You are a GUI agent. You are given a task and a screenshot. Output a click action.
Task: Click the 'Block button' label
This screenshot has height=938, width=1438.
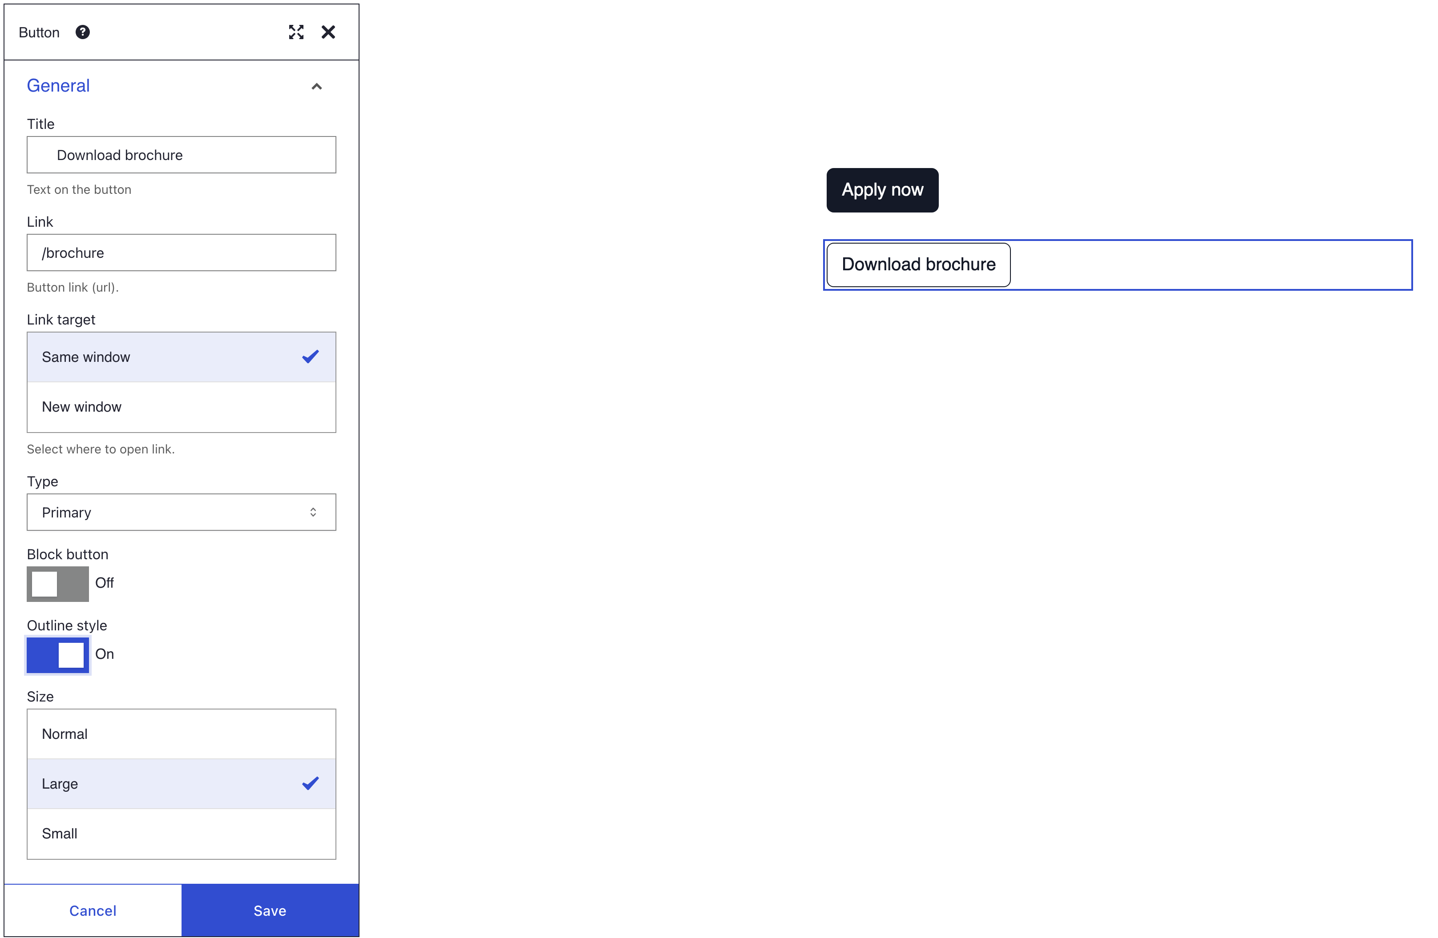(68, 554)
